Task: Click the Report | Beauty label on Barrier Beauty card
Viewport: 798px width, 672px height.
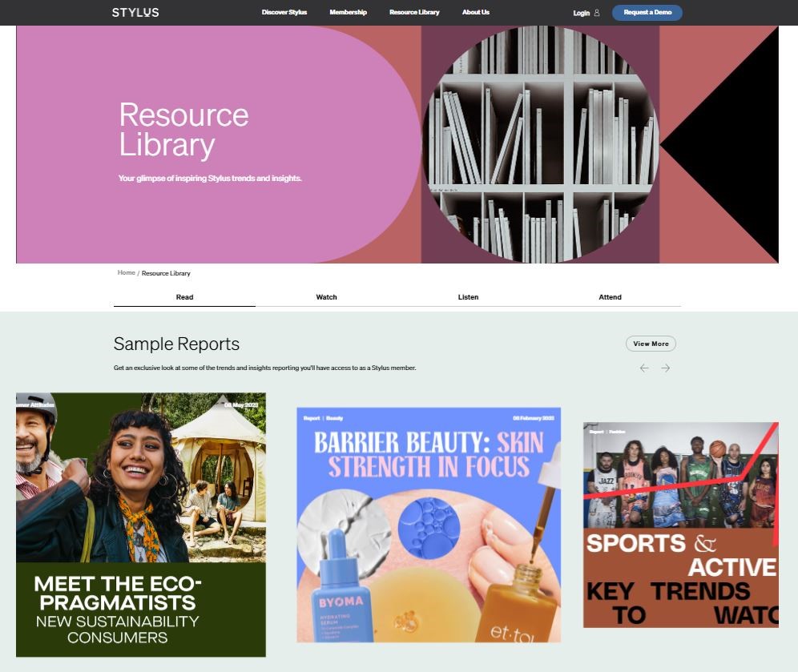Action: [x=323, y=418]
